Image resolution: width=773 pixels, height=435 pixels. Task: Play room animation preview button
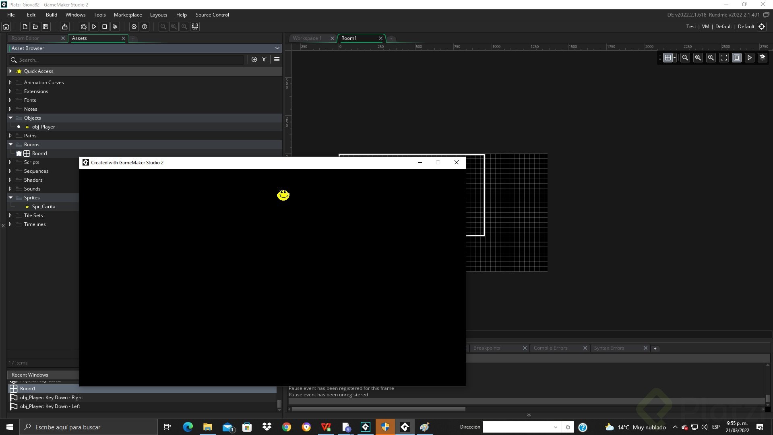(749, 58)
